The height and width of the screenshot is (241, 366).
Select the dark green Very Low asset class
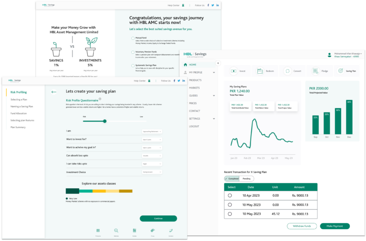point(72,191)
